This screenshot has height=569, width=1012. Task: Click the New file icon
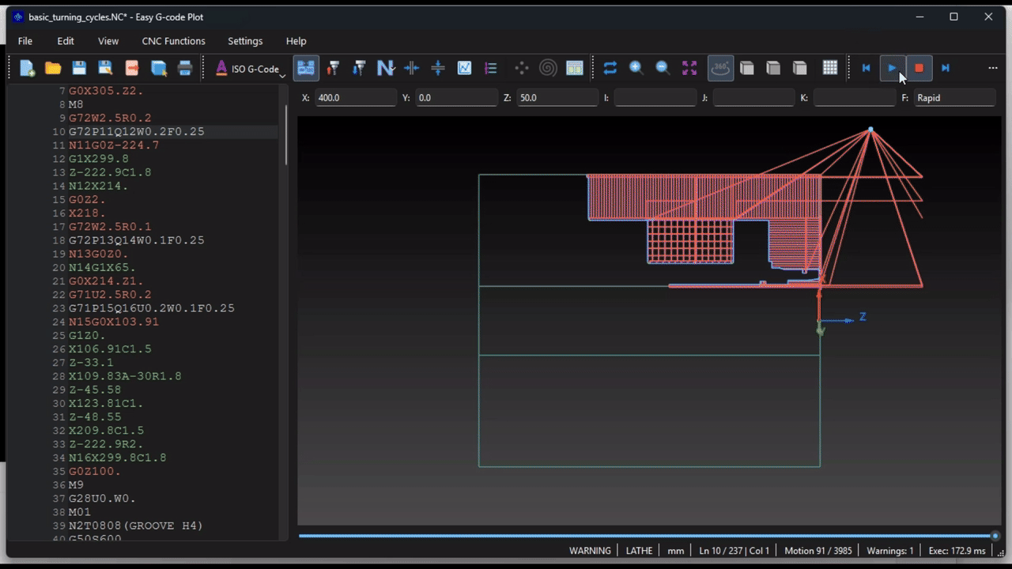pos(27,68)
